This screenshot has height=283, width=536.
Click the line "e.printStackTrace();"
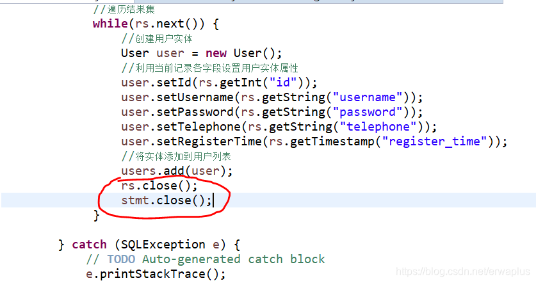coord(156,274)
